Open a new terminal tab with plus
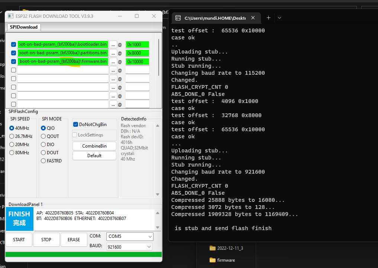 pyautogui.click(x=269, y=18)
